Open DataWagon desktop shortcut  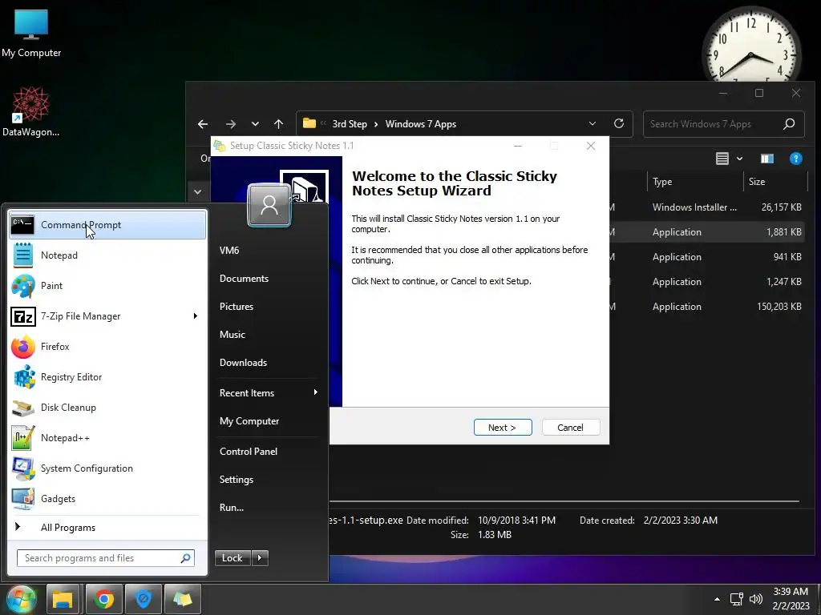tap(31, 112)
